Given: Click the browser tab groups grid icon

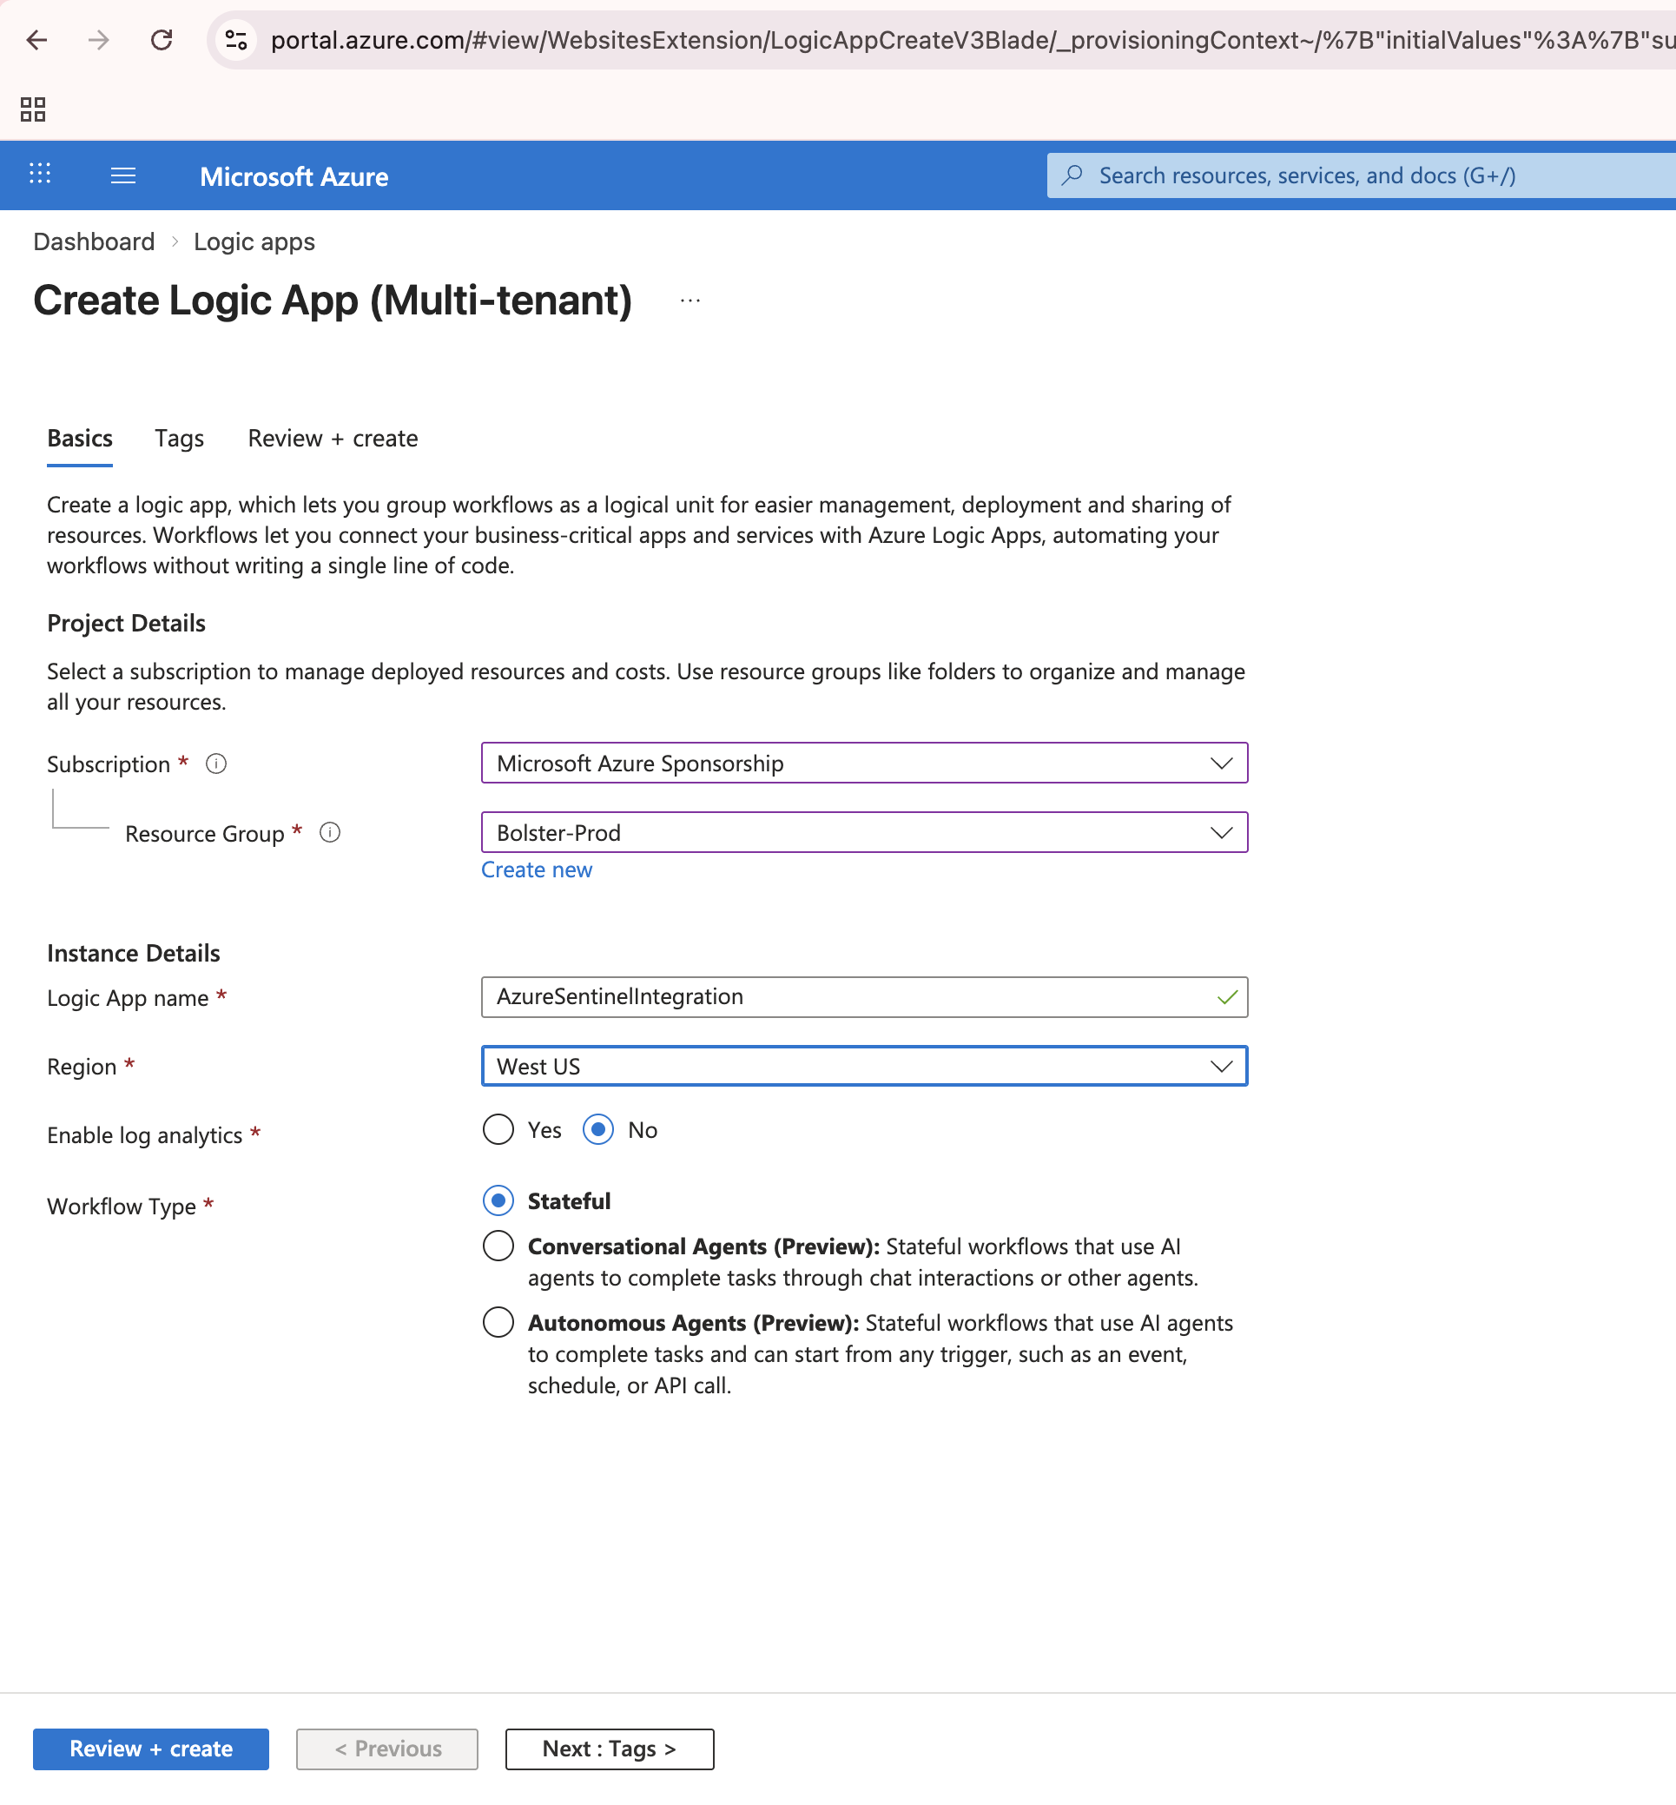Looking at the screenshot, I should click(33, 109).
